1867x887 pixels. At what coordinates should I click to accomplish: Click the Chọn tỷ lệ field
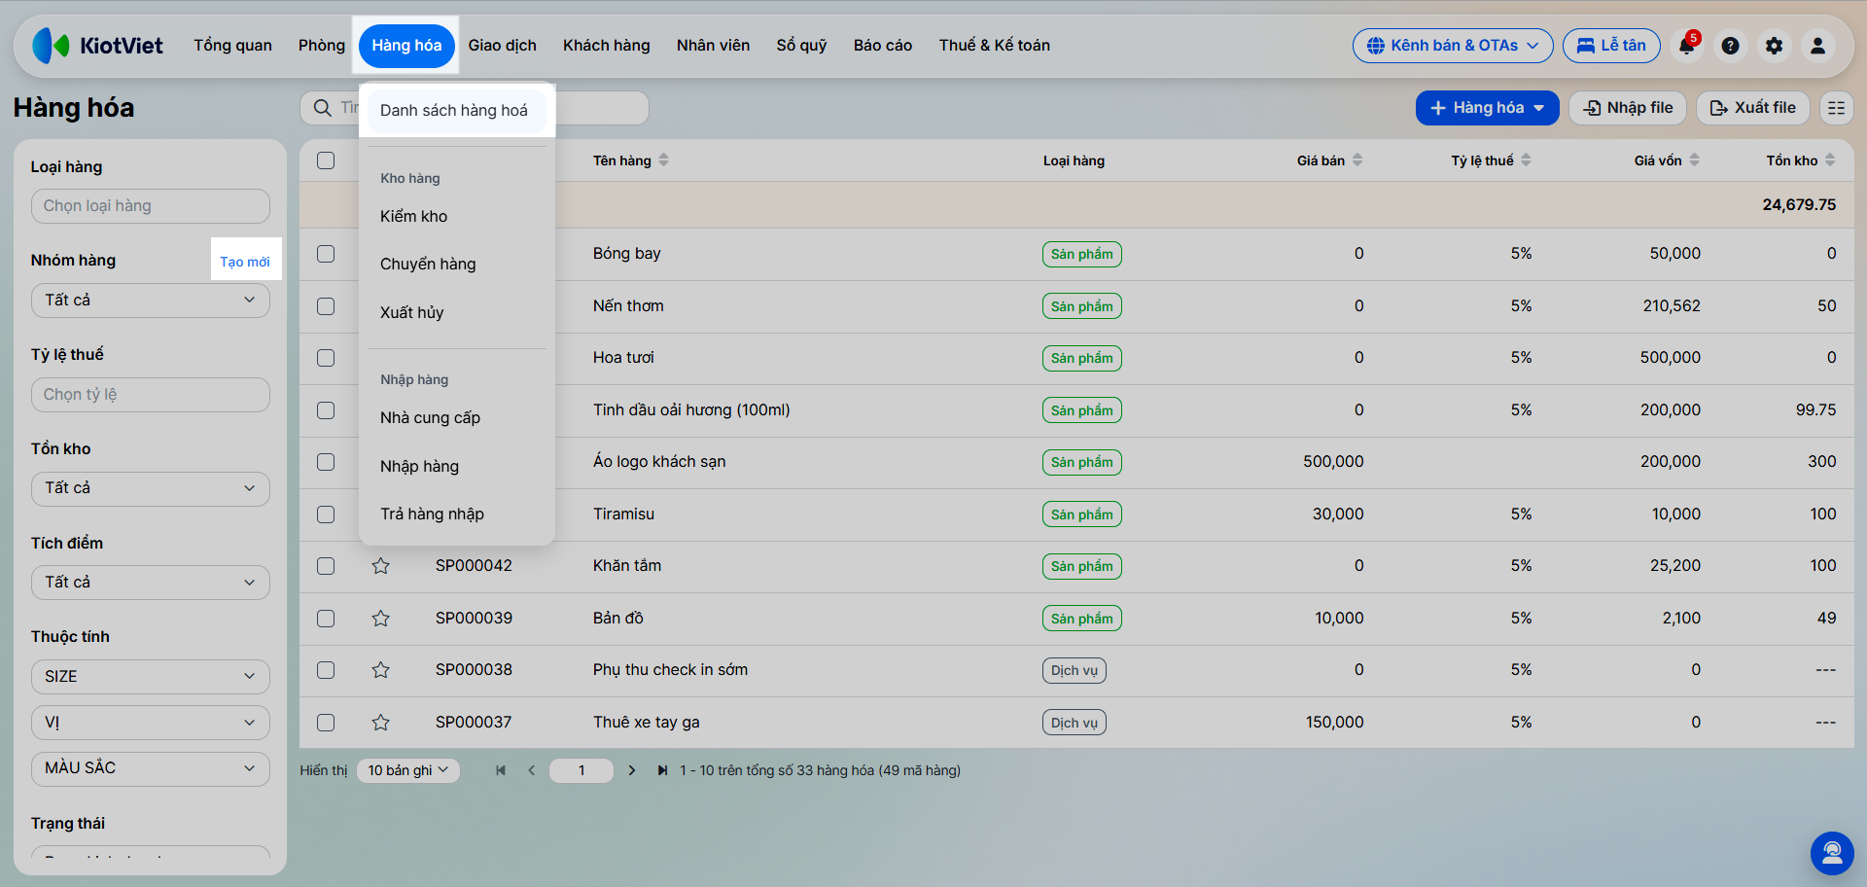pos(151,395)
